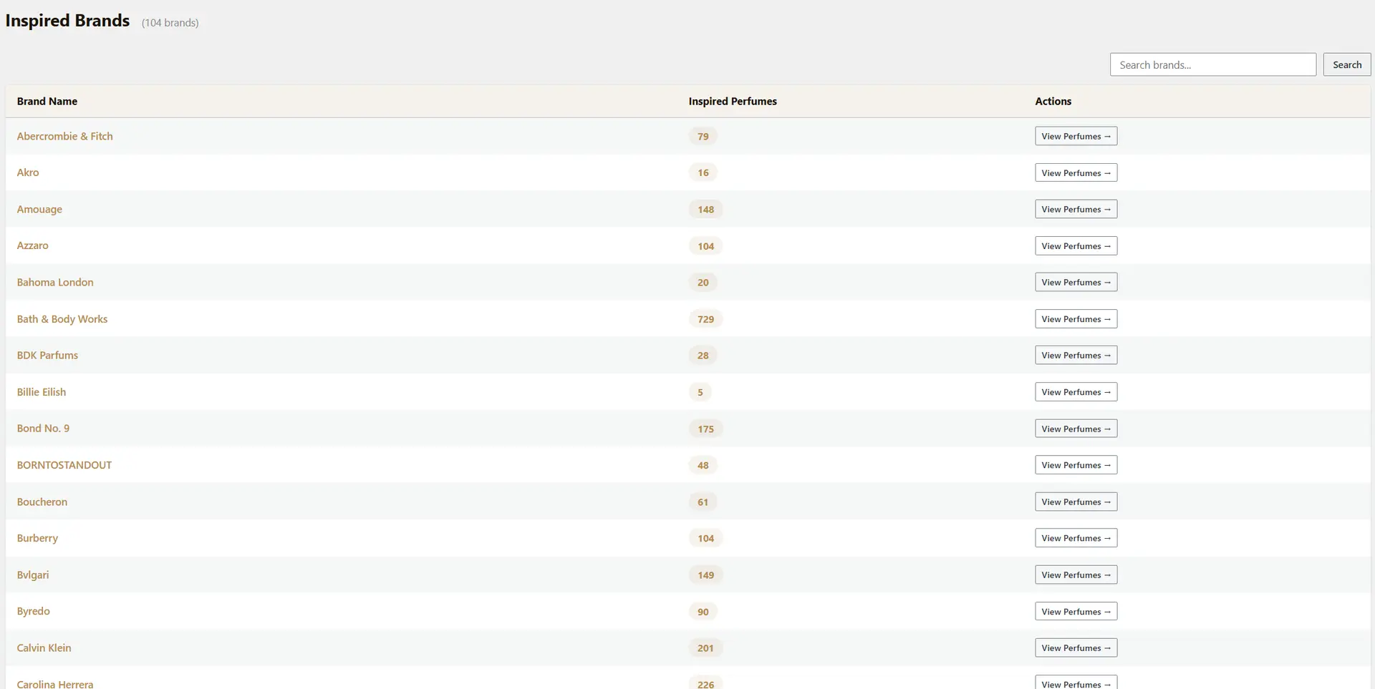This screenshot has height=689, width=1375.
Task: Click the 16 count badge for Akro
Action: coord(703,172)
